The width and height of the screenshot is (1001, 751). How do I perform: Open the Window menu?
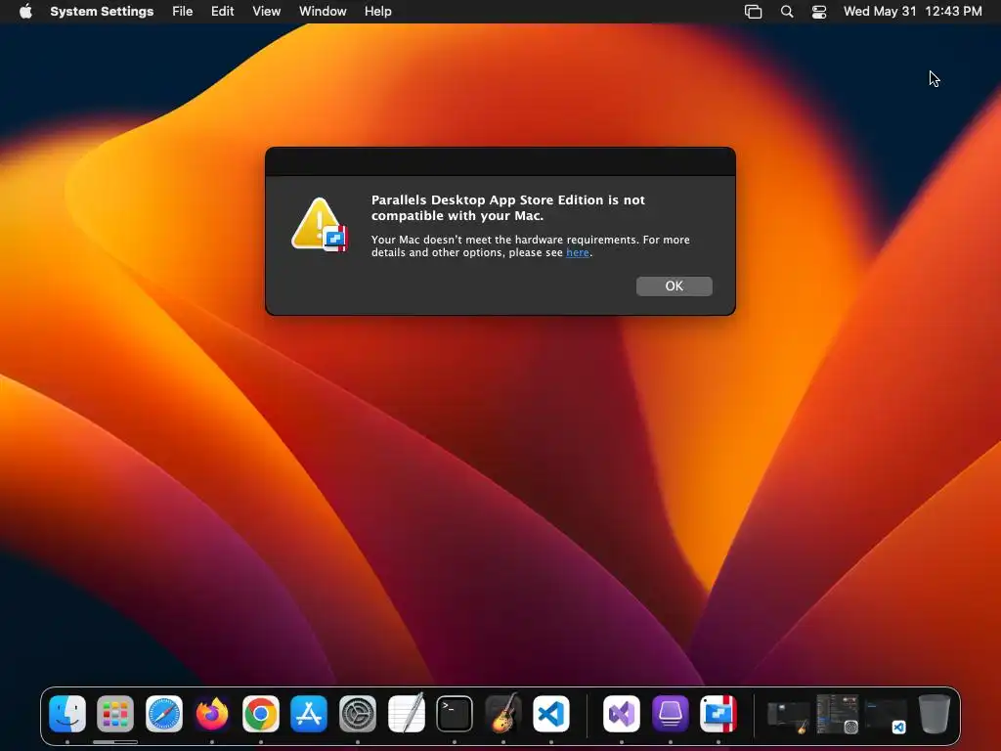click(323, 12)
